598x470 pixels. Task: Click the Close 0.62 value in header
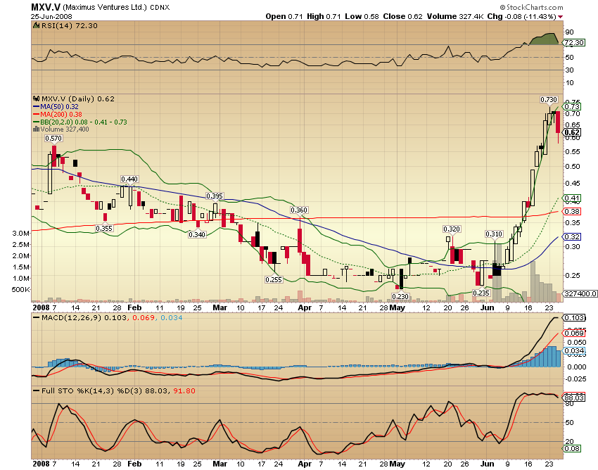[402, 16]
